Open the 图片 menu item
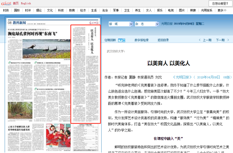Screen dimensions: 233x153 [182, 10]
